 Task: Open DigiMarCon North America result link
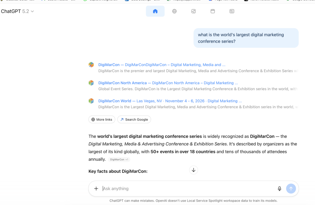(168, 83)
